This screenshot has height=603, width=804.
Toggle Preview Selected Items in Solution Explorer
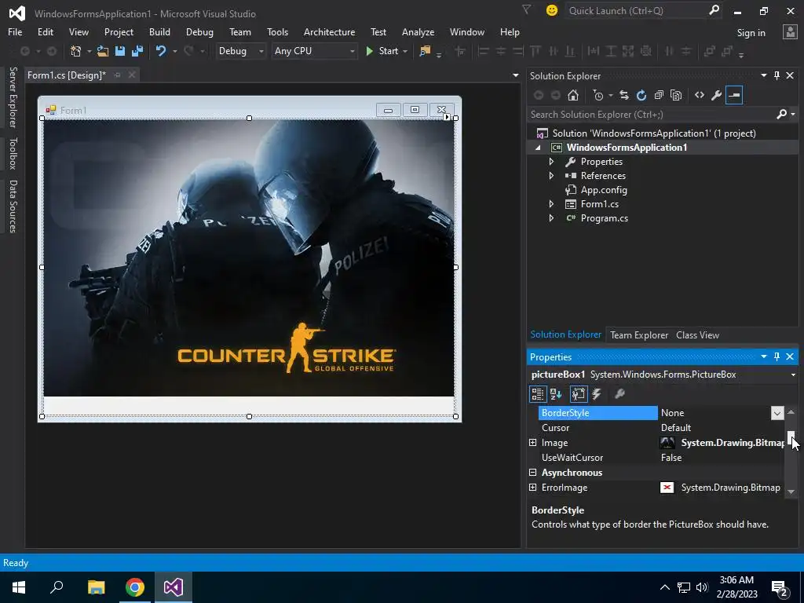point(734,95)
